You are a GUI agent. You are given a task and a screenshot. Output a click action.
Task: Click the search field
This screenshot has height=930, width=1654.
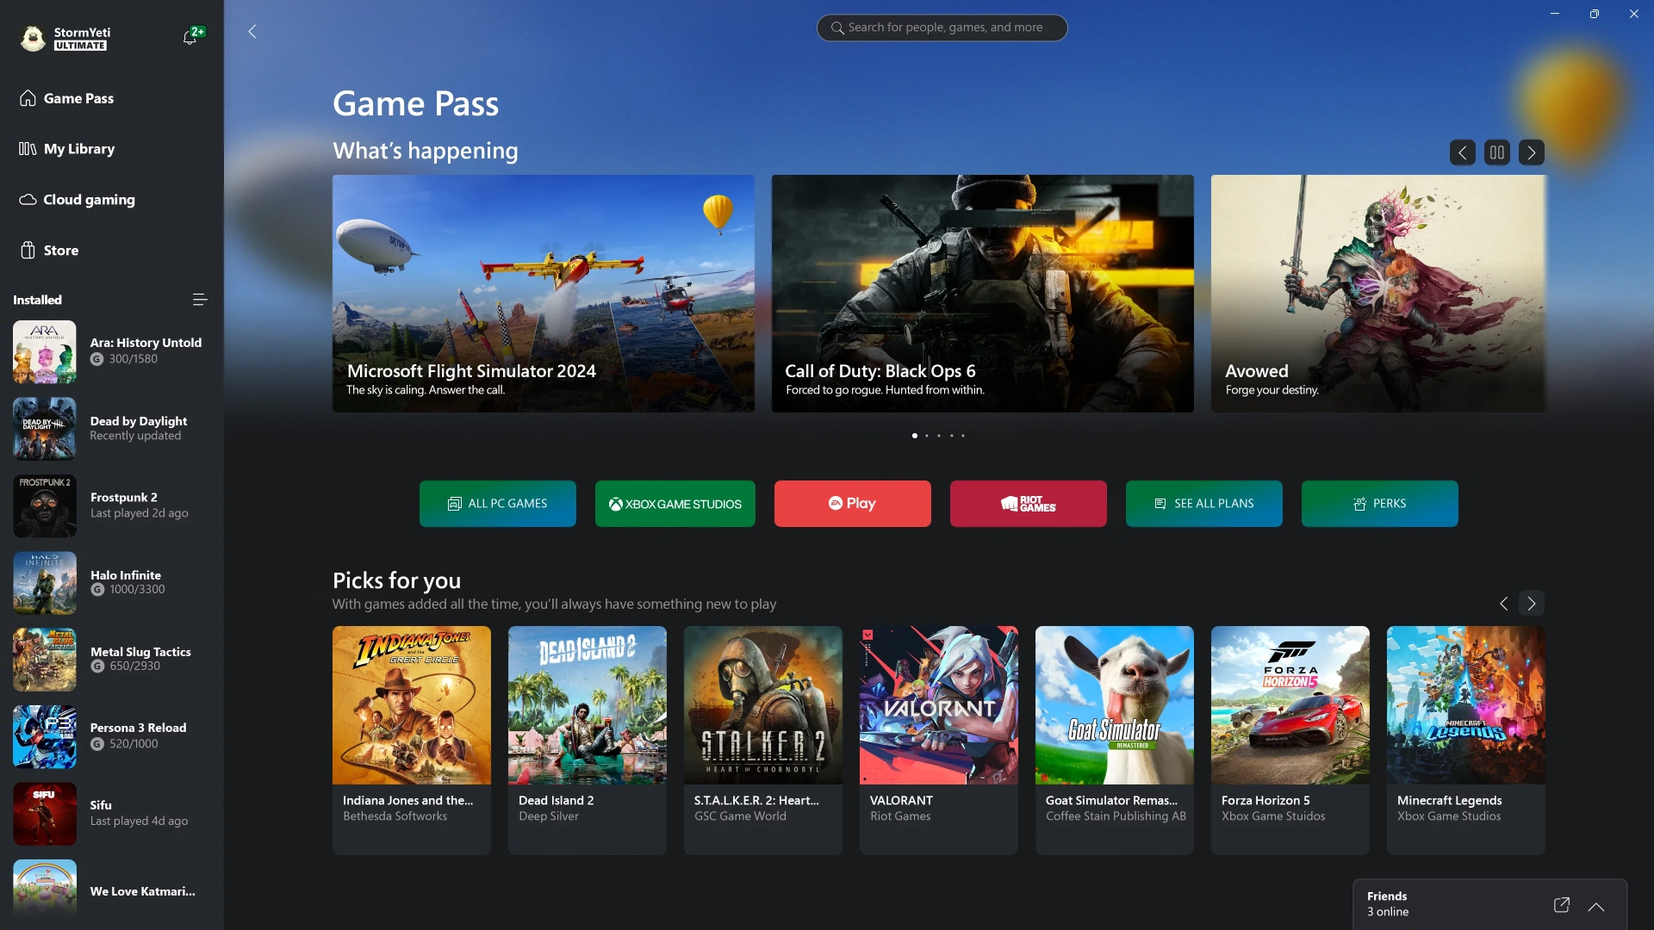942,28
